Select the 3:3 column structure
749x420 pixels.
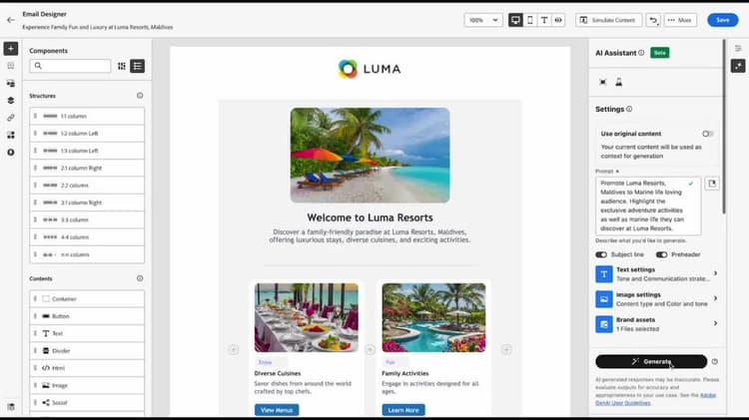click(x=87, y=219)
